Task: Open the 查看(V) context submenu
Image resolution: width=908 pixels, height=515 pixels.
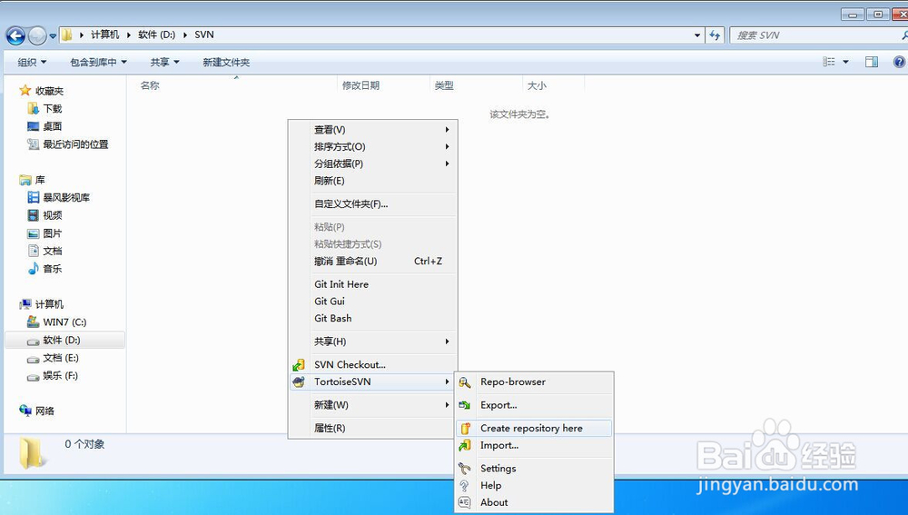Action: coord(373,130)
